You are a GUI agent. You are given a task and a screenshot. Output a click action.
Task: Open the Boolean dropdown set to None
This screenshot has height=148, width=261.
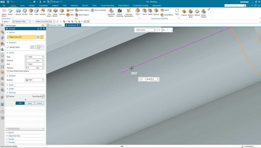coord(35,80)
